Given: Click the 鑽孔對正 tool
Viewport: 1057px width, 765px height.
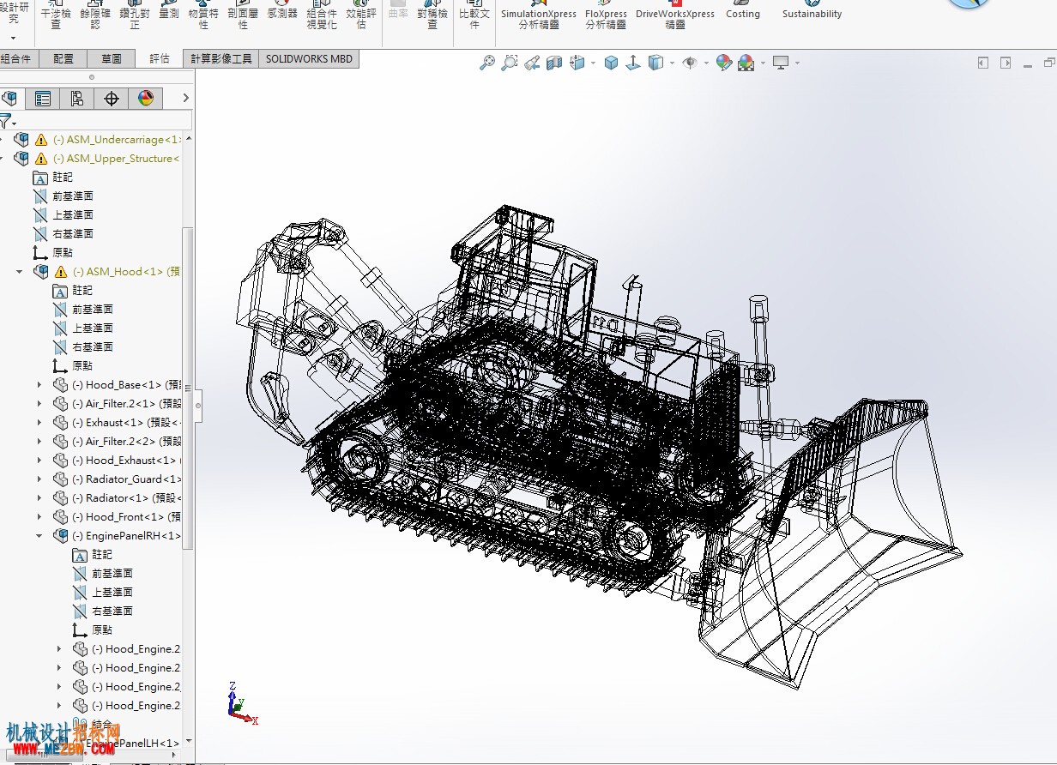Looking at the screenshot, I should tap(135, 15).
